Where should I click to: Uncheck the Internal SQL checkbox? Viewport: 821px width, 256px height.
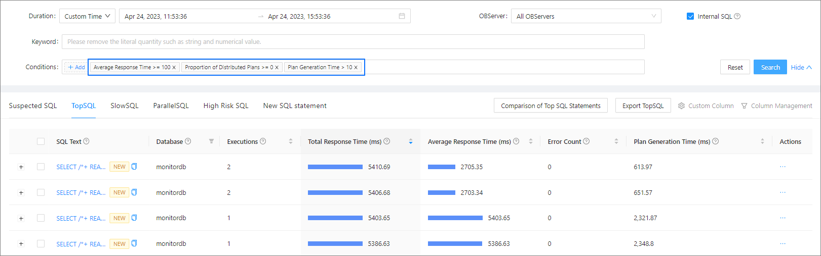(690, 16)
